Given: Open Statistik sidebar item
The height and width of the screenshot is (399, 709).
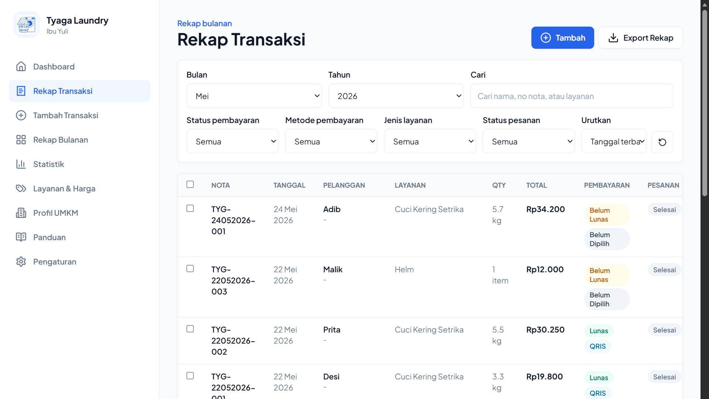Looking at the screenshot, I should click(79, 164).
